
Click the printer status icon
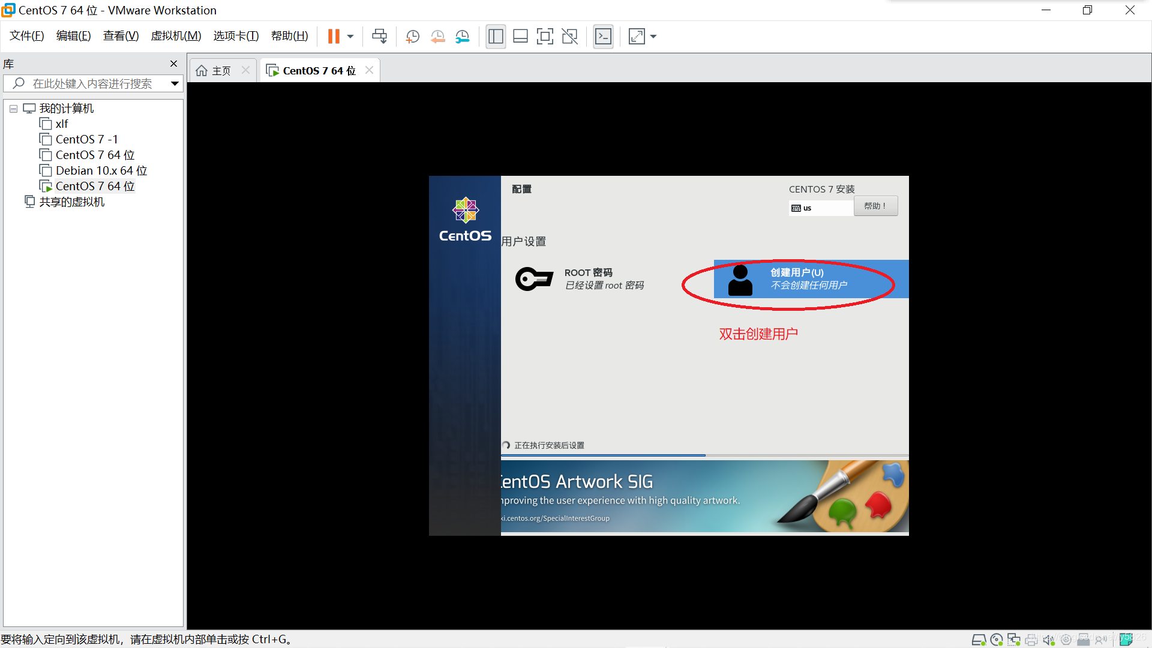click(x=1031, y=640)
